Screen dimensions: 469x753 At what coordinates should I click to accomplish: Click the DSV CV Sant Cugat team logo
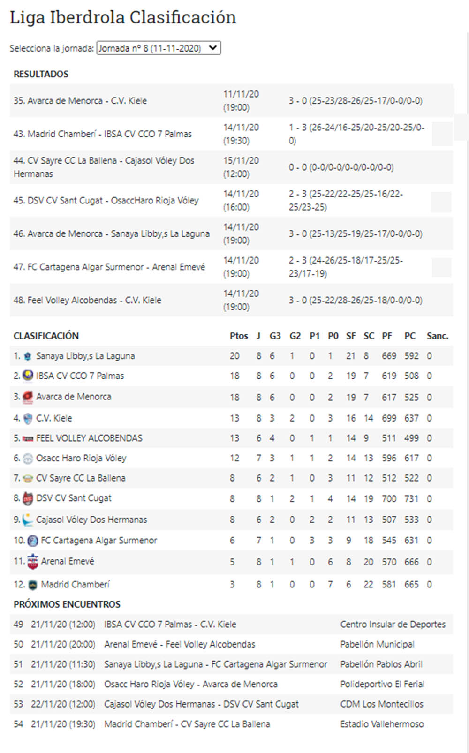[x=28, y=498]
